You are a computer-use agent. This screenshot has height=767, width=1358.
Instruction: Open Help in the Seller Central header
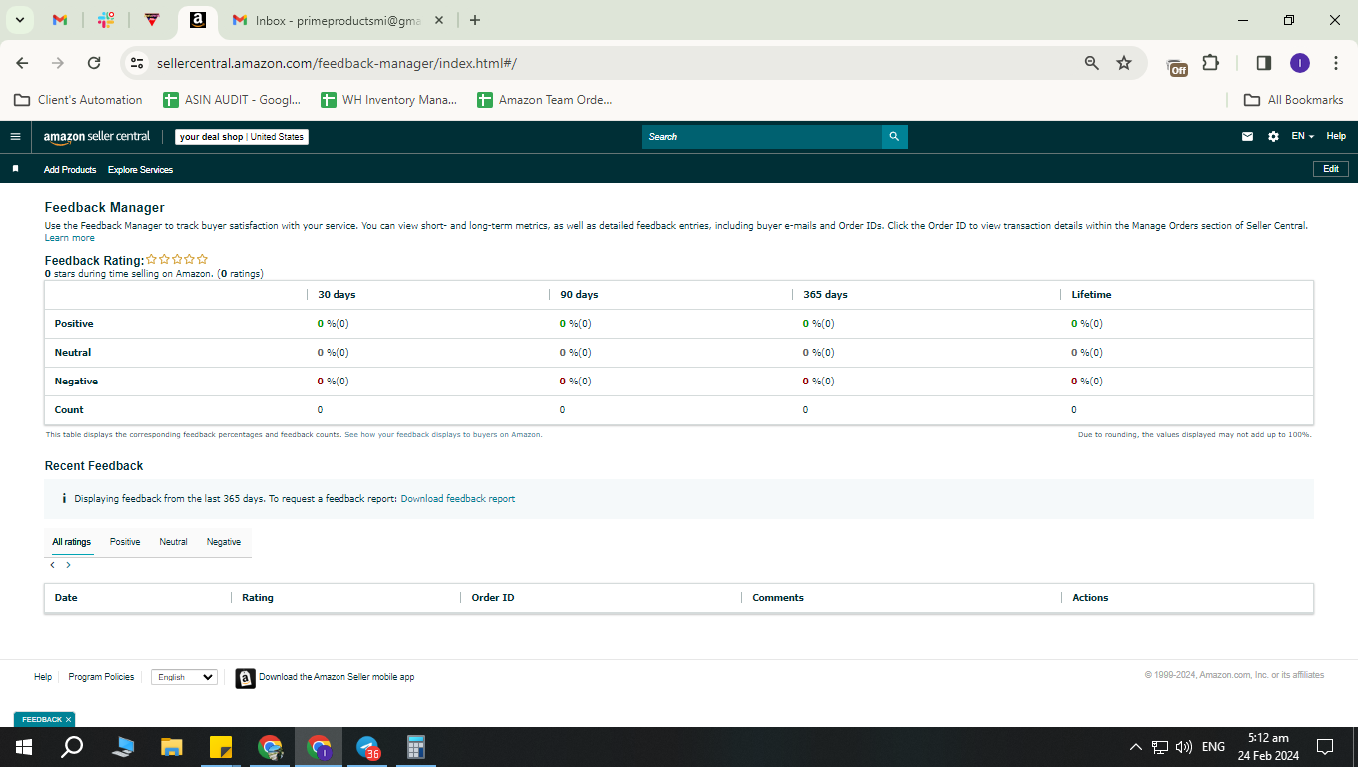[1336, 136]
